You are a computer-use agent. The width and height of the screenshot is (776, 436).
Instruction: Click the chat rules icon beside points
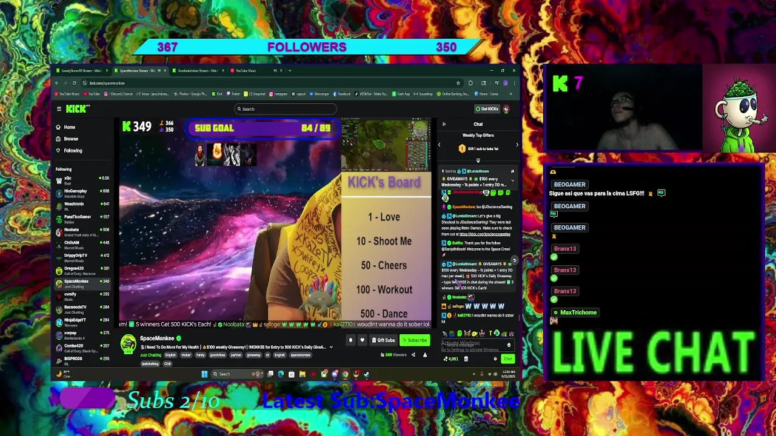coord(466,358)
